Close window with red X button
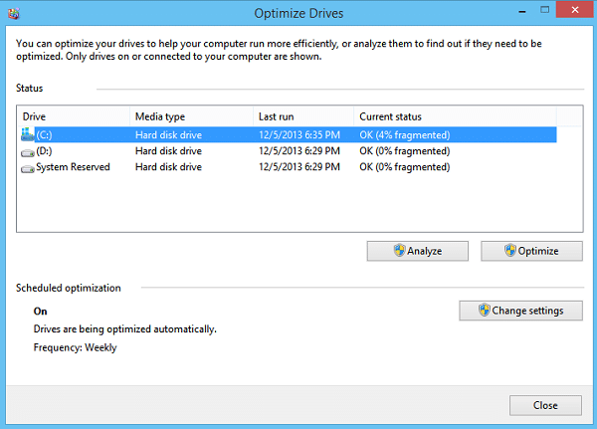The image size is (597, 429). [x=575, y=10]
